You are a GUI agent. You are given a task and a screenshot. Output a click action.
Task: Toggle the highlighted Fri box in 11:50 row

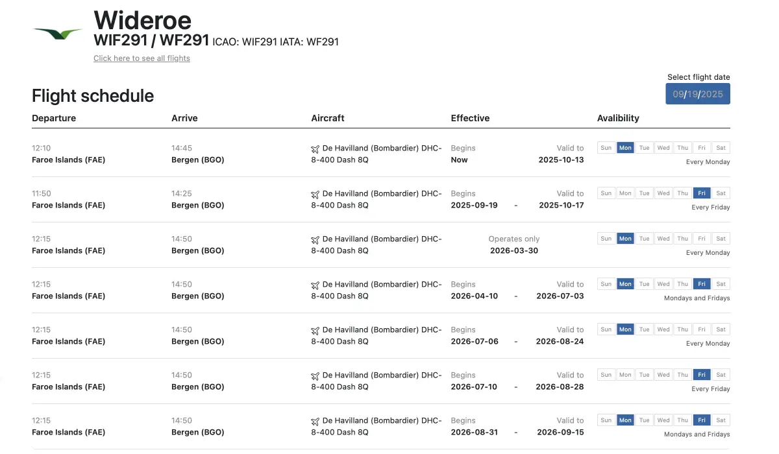[702, 193]
